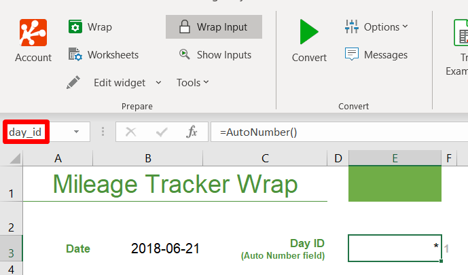The height and width of the screenshot is (275, 468).
Task: Select the Day ID auto number cell
Action: [395, 248]
